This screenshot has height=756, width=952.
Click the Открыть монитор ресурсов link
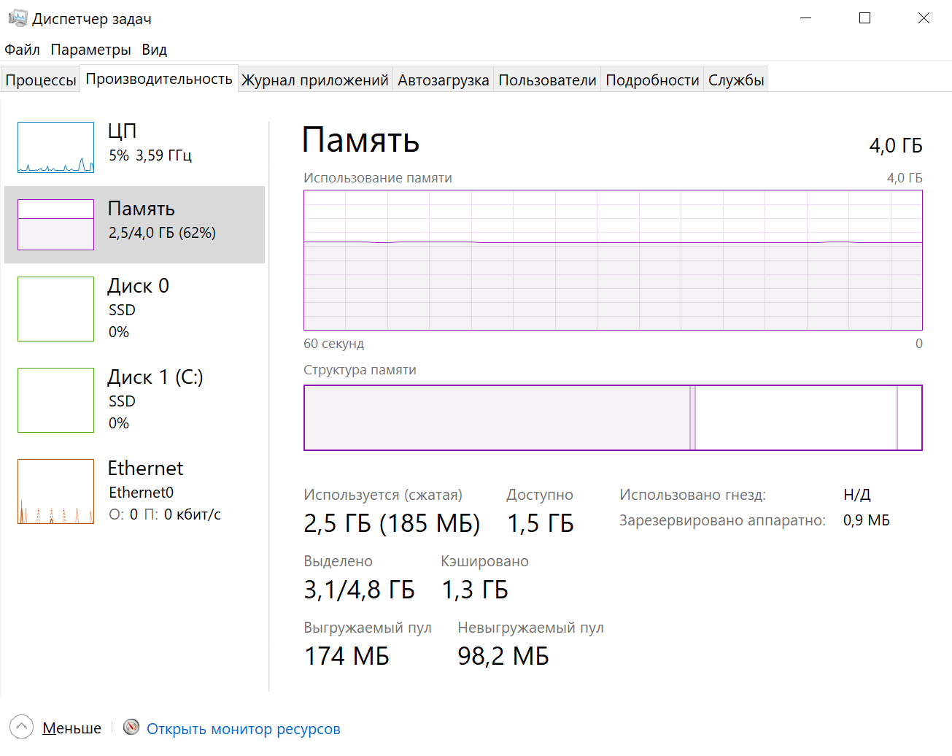(x=243, y=729)
